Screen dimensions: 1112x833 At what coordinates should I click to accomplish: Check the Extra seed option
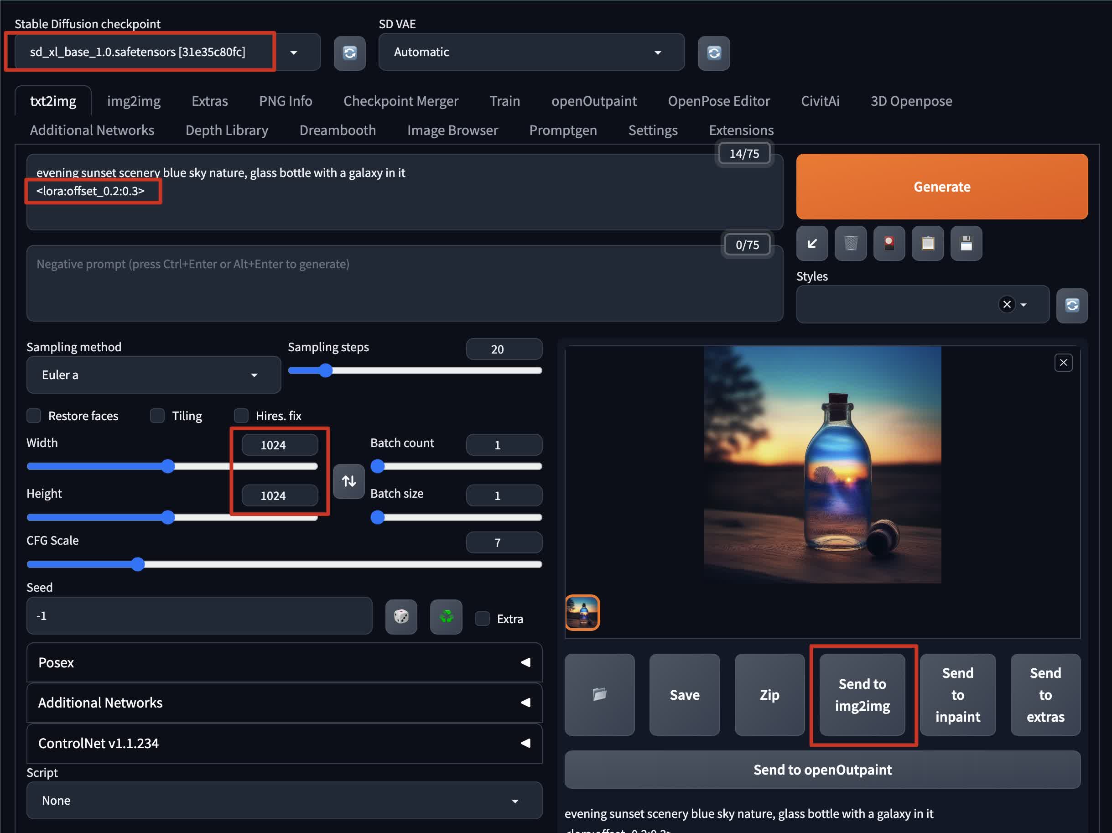coord(482,618)
